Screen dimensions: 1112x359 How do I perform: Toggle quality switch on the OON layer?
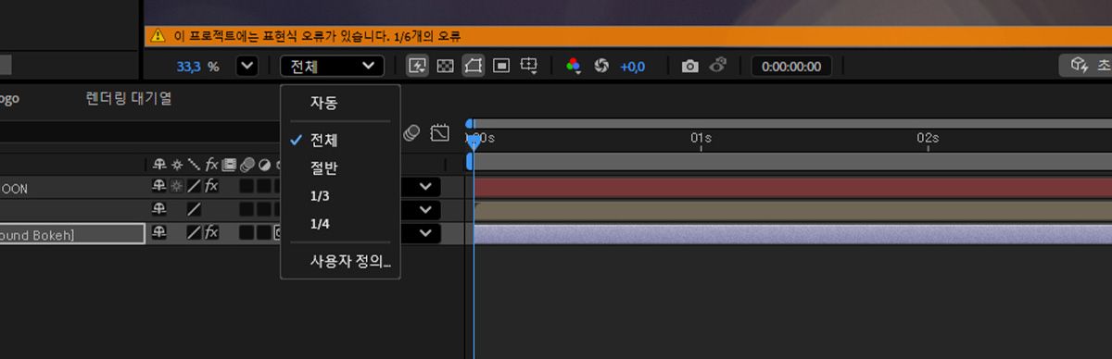(x=194, y=187)
